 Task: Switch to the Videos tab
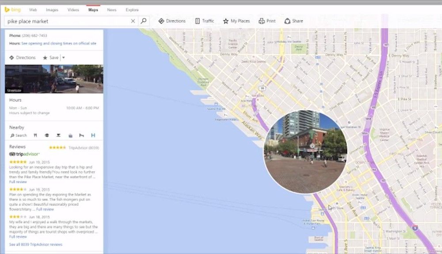pyautogui.click(x=73, y=10)
